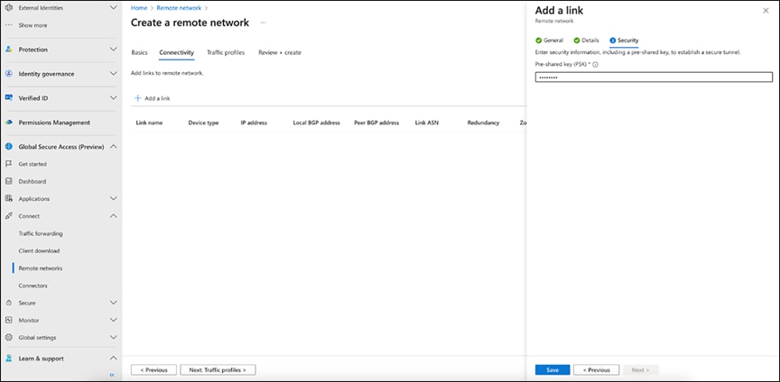
Task: Click the Save button
Action: click(x=552, y=370)
